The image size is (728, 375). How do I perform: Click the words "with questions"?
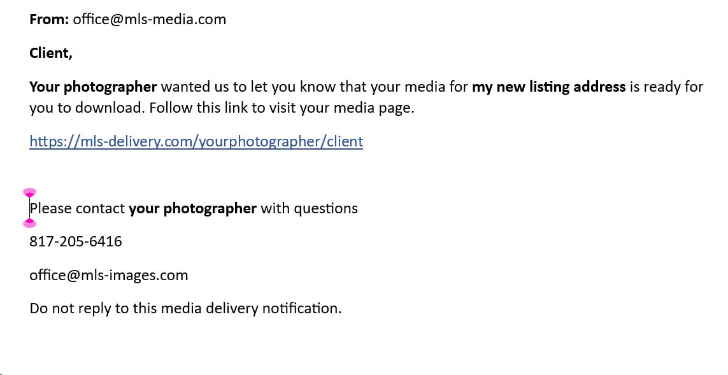pyautogui.click(x=309, y=208)
